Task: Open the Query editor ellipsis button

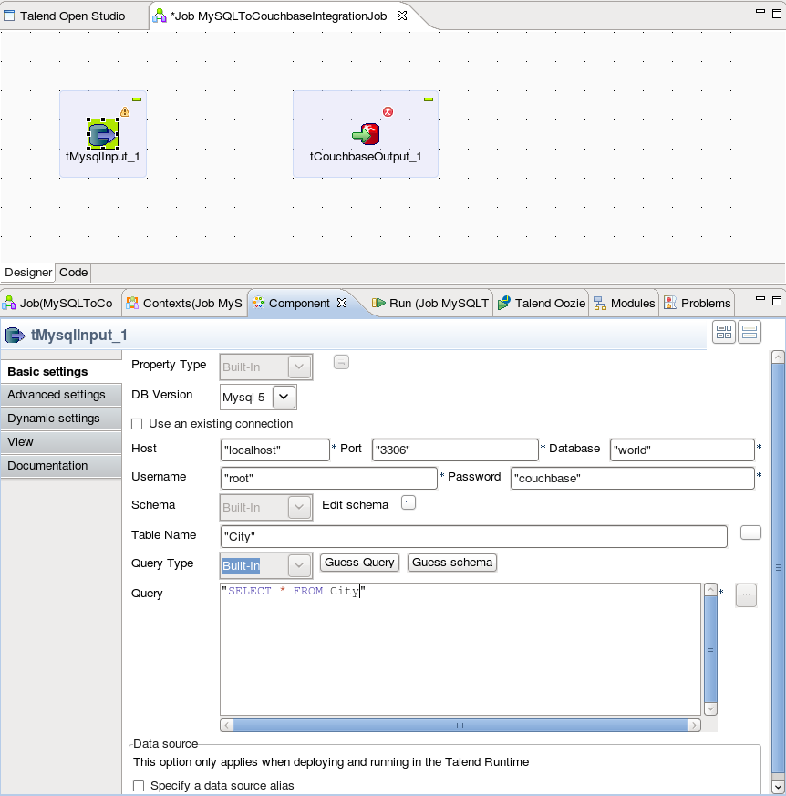Action: 746,595
